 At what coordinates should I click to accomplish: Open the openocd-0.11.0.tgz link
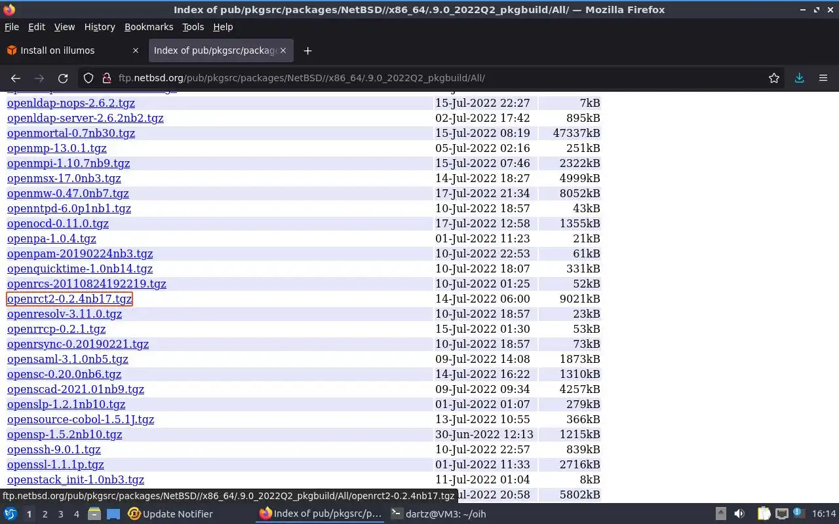pyautogui.click(x=58, y=223)
